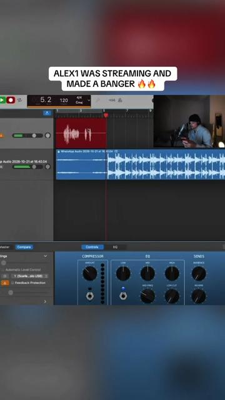The image size is (225, 400).
Task: Click the Compressor Amount knob
Action: pos(90,274)
